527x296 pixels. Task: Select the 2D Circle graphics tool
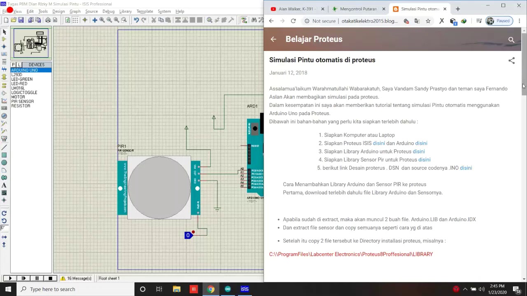[x=4, y=163]
